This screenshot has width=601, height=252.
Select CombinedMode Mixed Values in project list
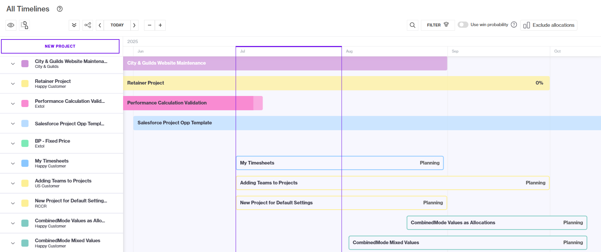click(67, 241)
